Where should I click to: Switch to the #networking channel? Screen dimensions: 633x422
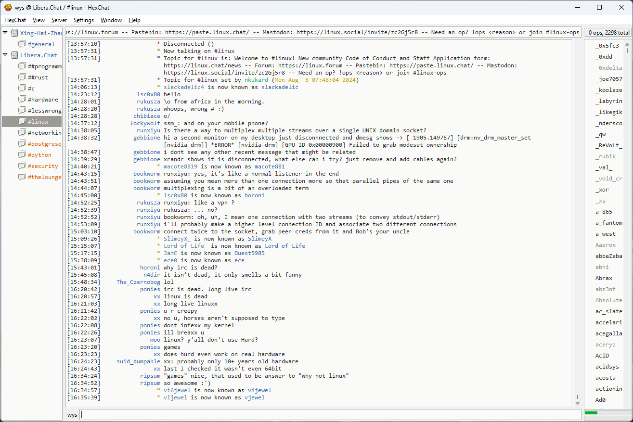[x=44, y=133]
